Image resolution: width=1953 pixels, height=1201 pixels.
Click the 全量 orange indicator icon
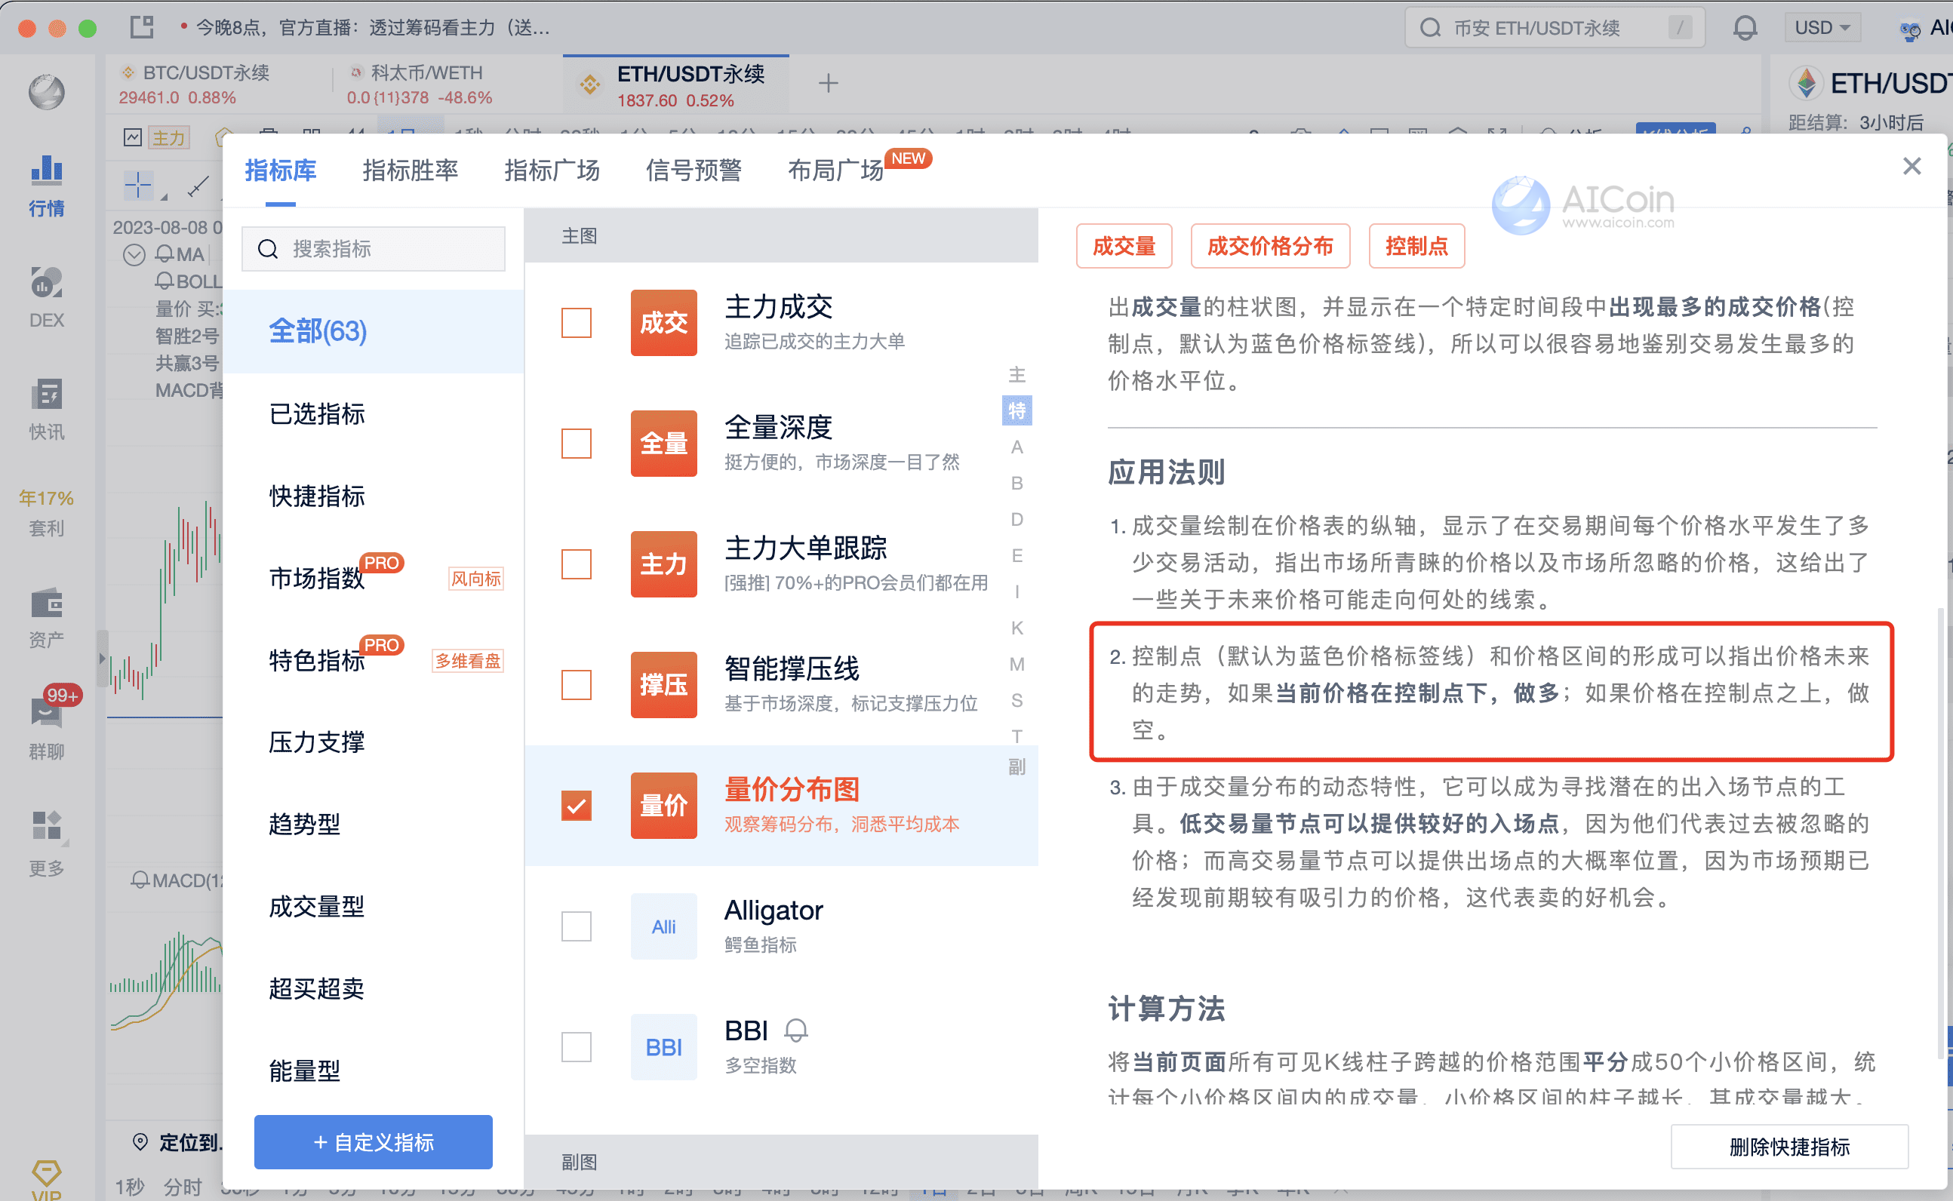(x=663, y=444)
